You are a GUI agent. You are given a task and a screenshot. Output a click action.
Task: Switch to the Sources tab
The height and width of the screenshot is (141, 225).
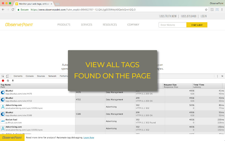point(41,76)
